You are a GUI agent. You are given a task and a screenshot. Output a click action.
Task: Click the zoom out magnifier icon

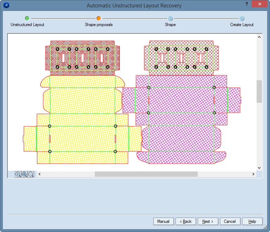pyautogui.click(x=31, y=174)
